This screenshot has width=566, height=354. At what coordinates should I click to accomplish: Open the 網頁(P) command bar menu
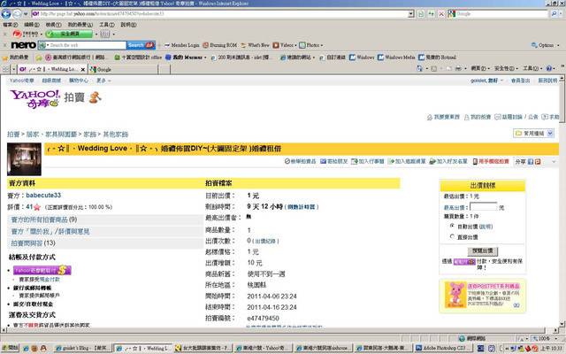(x=480, y=68)
